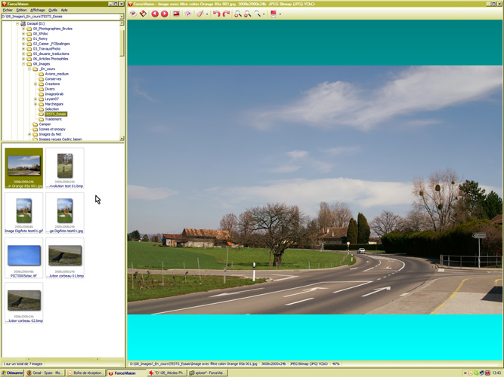Open the dropdown arrow beside the monitor icon

tap(280, 14)
